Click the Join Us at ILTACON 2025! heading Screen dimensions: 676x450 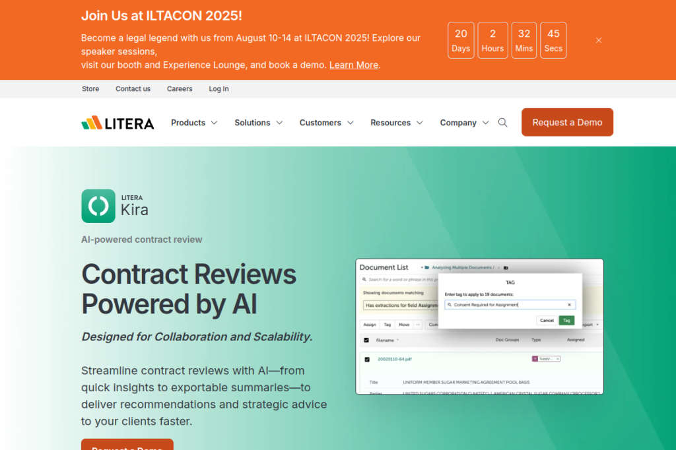pos(162,16)
